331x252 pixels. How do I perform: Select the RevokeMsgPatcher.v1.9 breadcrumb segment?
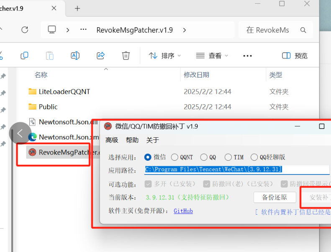(x=134, y=30)
